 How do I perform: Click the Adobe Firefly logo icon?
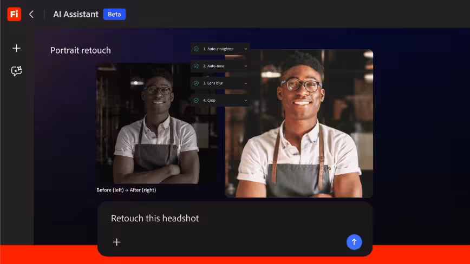(14, 14)
